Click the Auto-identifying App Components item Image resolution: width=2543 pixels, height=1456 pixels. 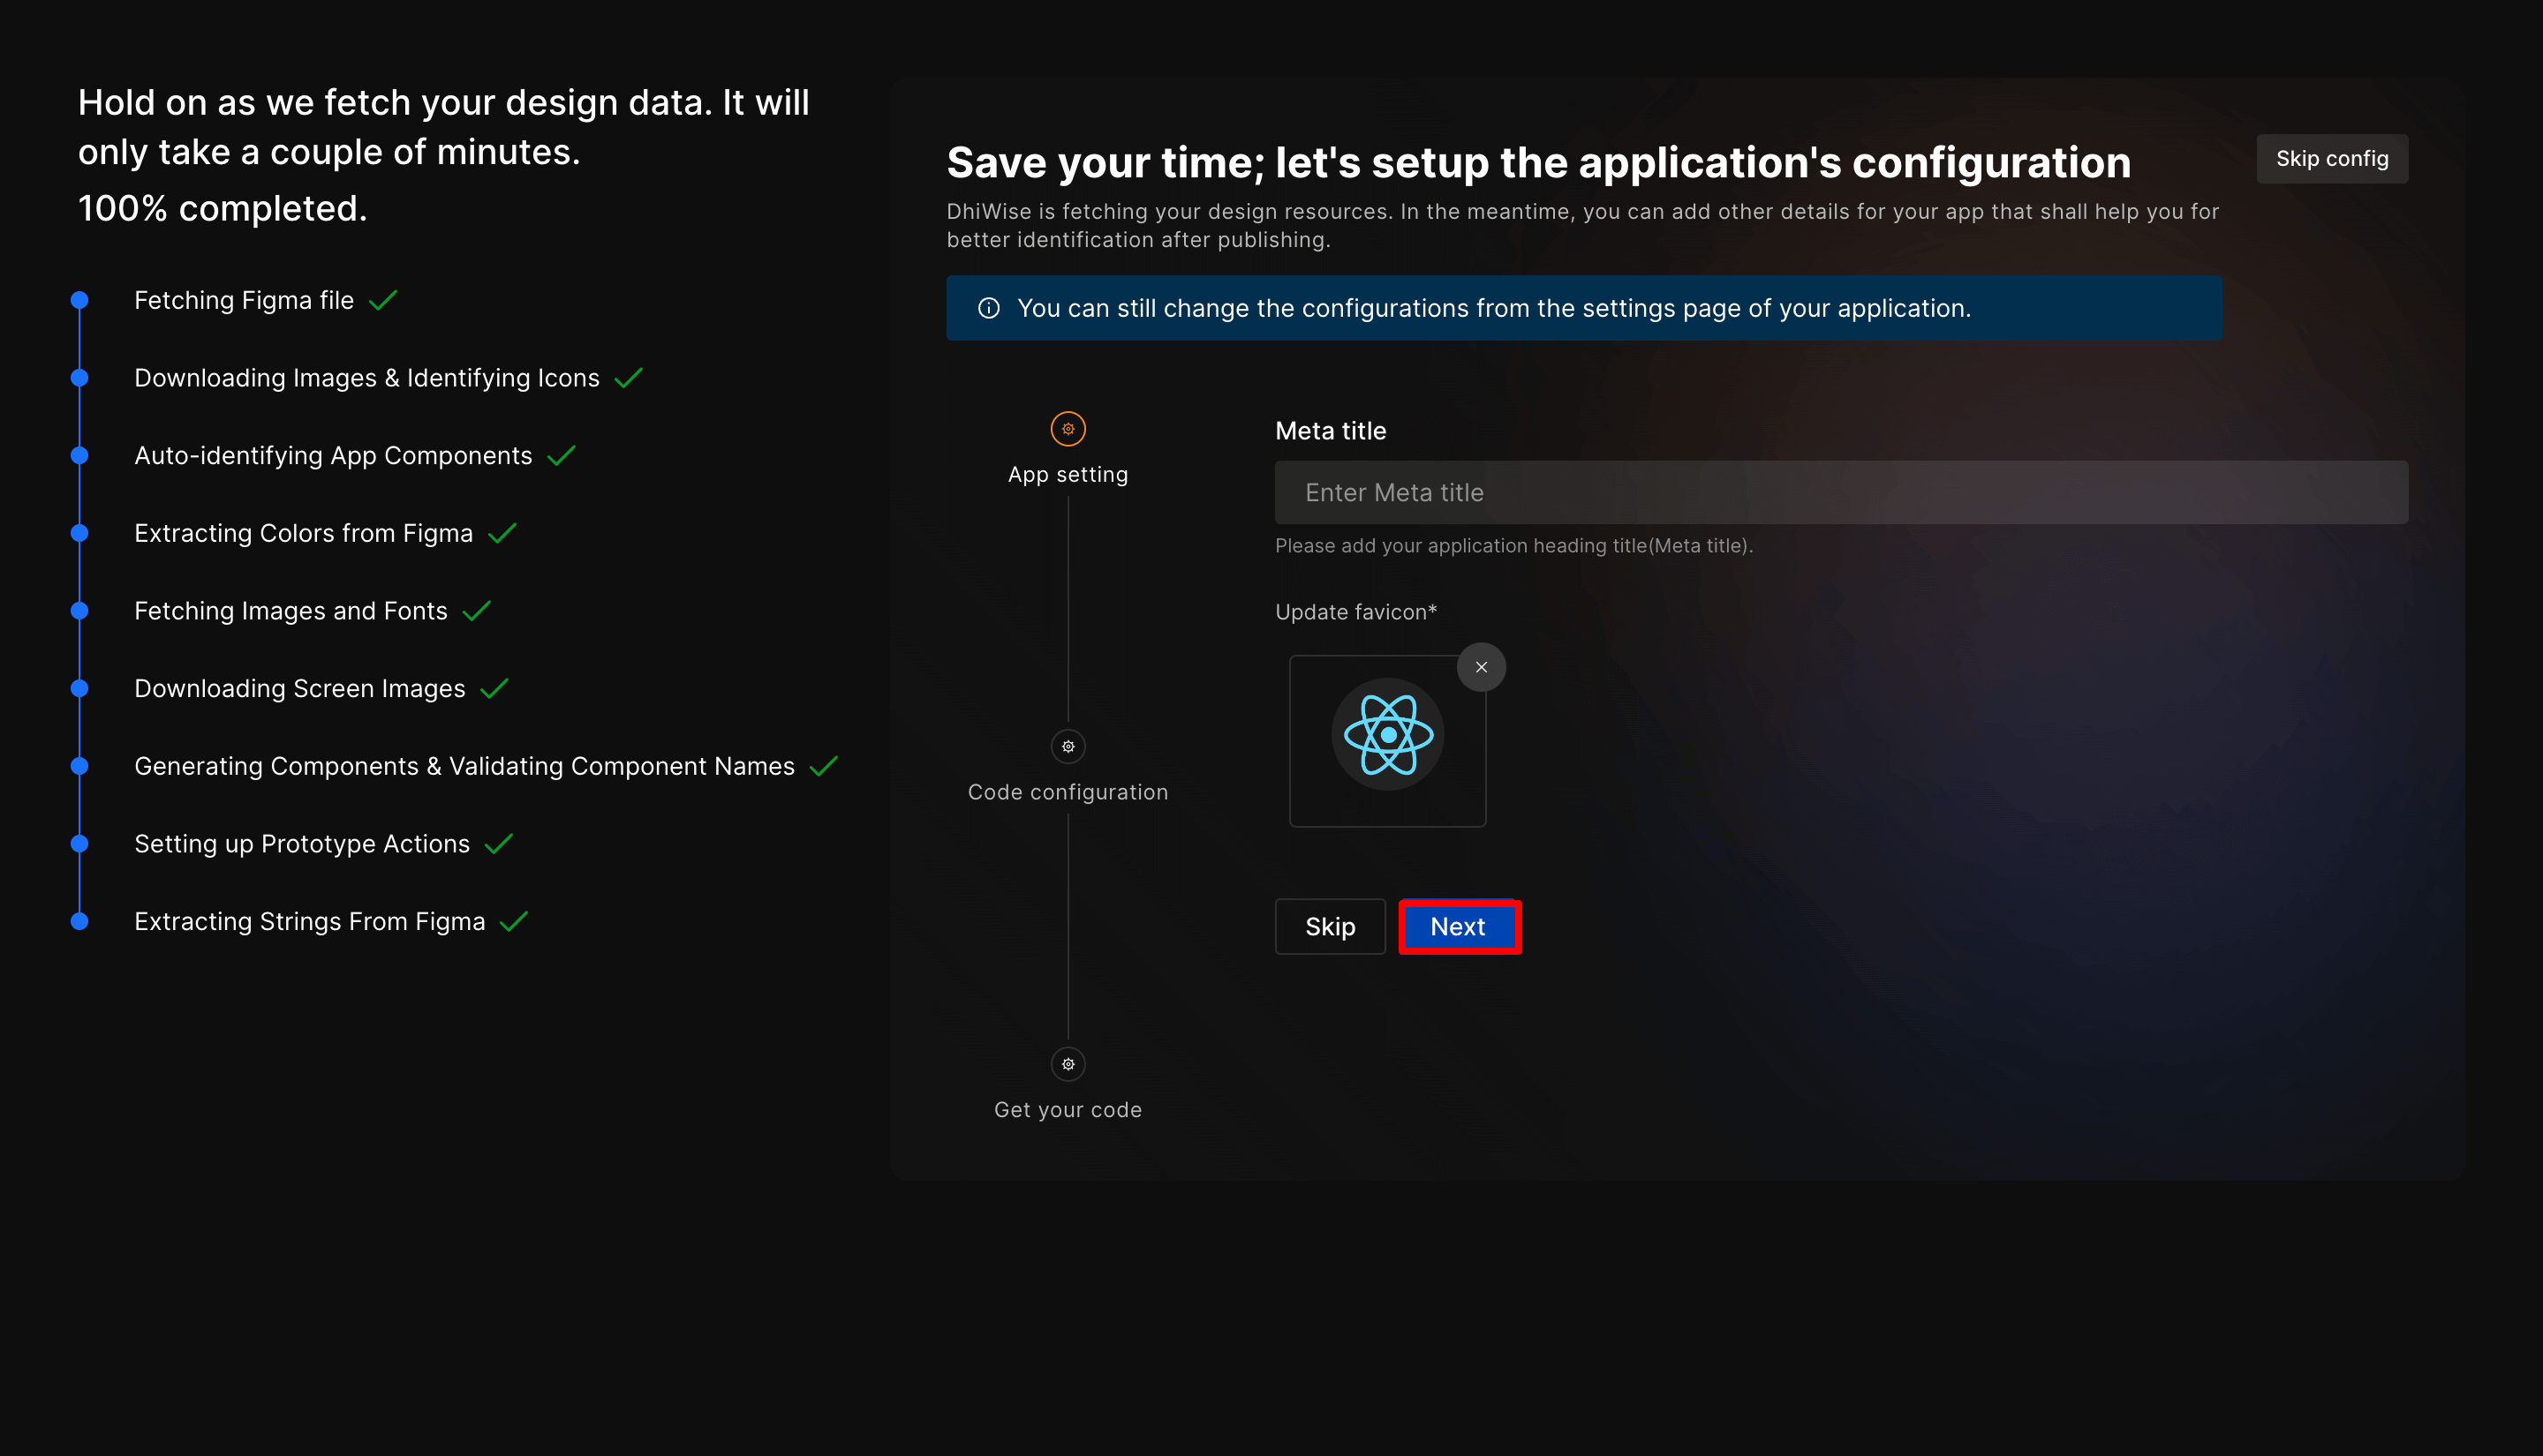(333, 455)
